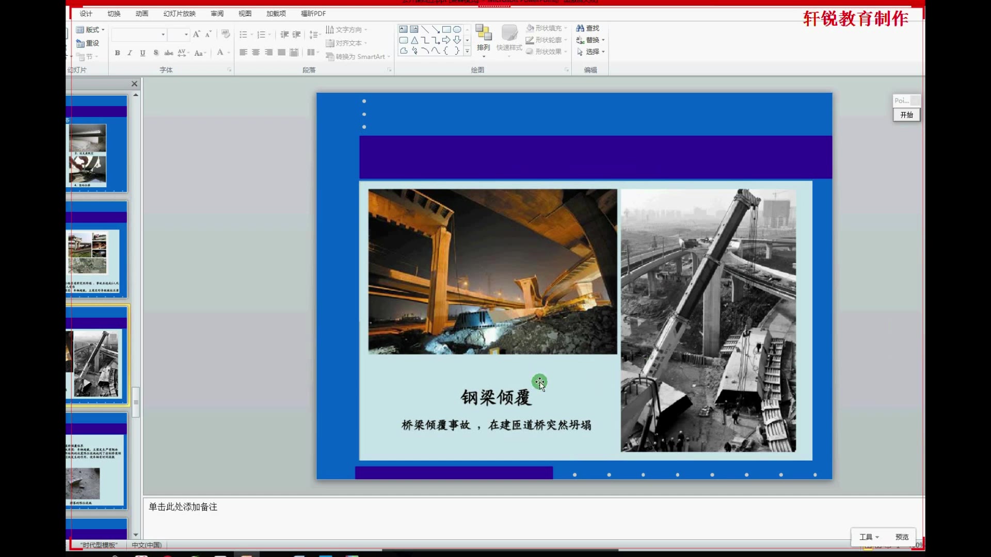Select the Right Brace shape
991x557 pixels.
457,51
